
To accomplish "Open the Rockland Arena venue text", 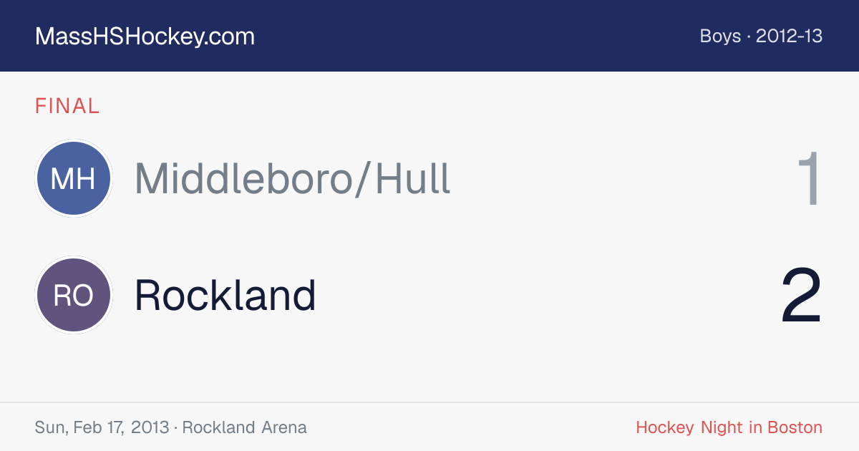I will coord(244,427).
